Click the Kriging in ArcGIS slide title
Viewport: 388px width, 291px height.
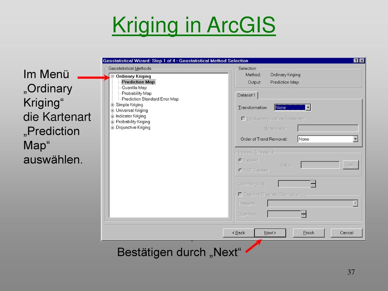[194, 25]
